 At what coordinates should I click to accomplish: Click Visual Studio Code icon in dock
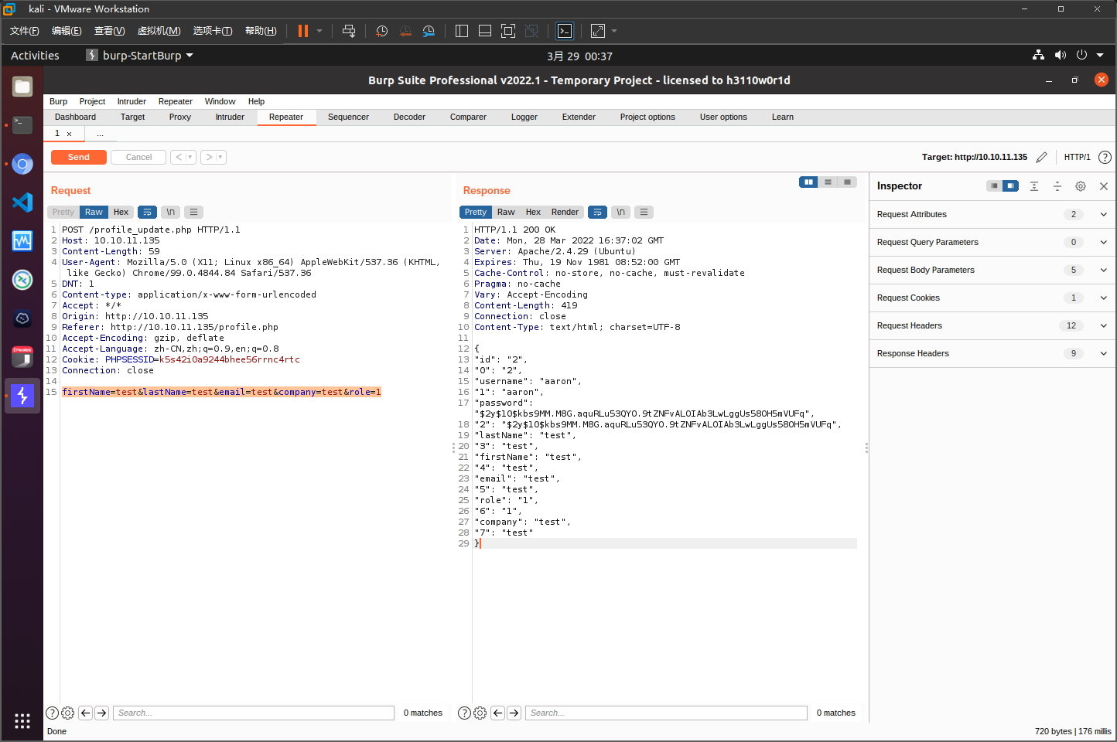(x=22, y=203)
